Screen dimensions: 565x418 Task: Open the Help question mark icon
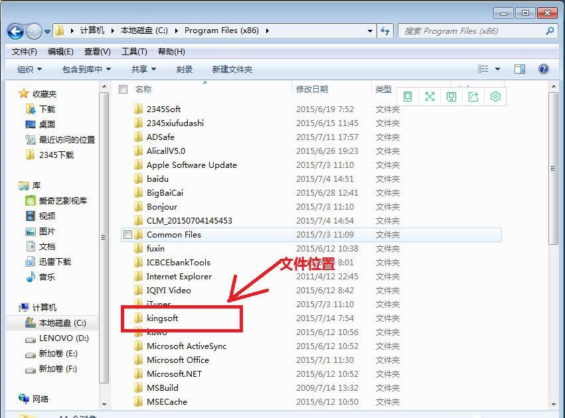click(x=543, y=69)
